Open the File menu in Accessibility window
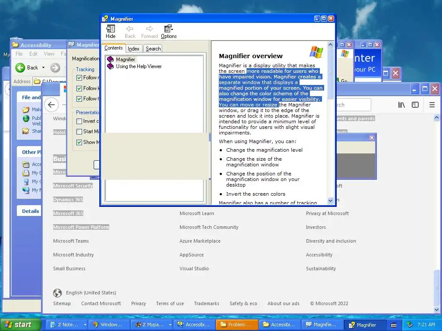442x331 pixels. 19,54
